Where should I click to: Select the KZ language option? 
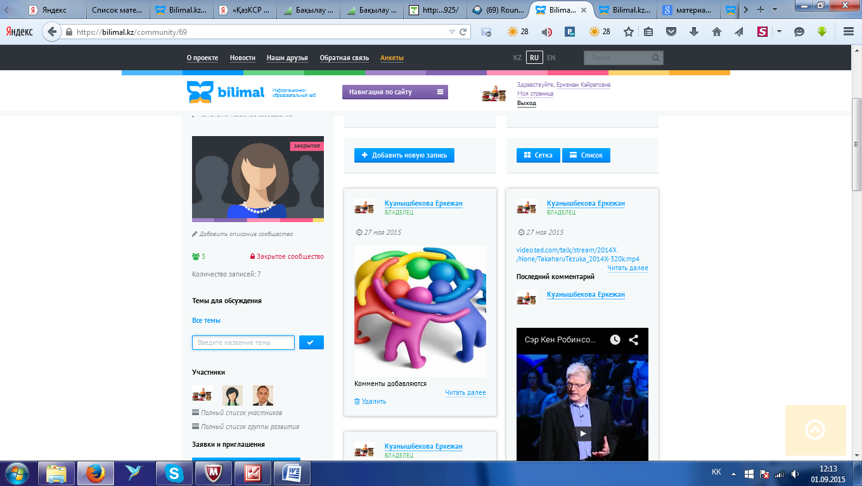(517, 58)
